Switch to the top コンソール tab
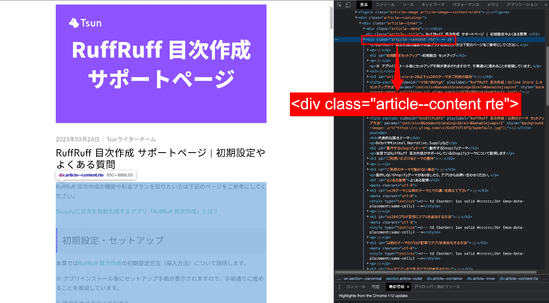Image resolution: width=549 pixels, height=303 pixels. (x=385, y=5)
